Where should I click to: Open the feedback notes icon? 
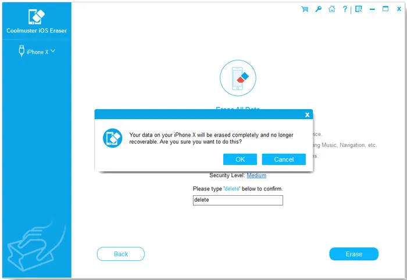tap(359, 9)
